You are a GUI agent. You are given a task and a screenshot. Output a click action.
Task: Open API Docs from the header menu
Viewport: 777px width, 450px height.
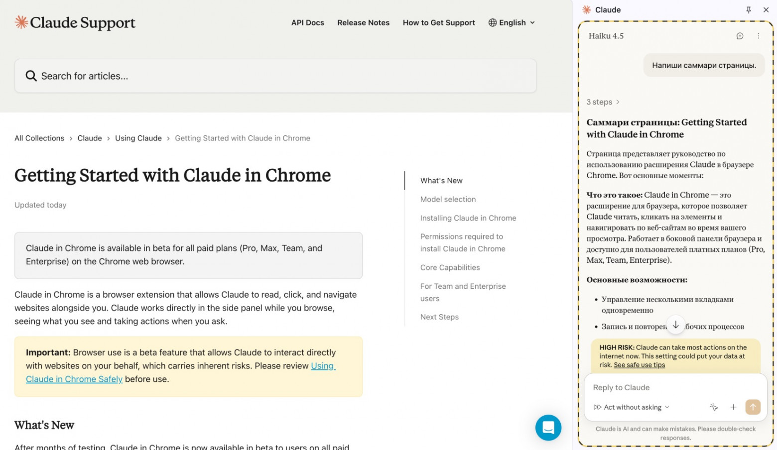(307, 22)
